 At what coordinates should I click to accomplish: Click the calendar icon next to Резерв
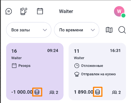click(14, 66)
